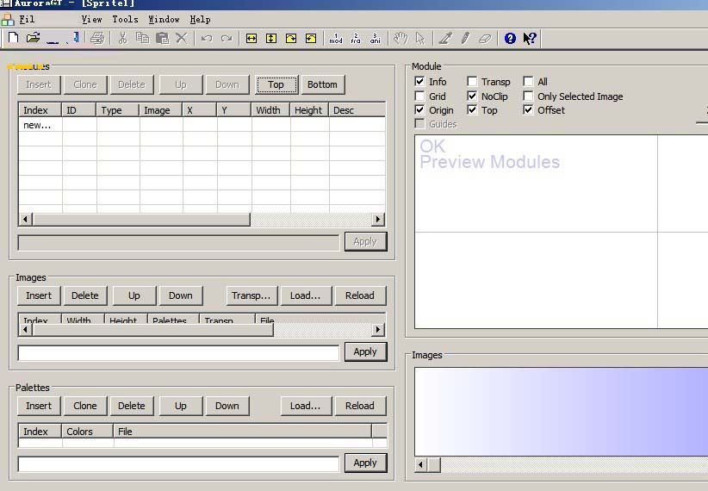The height and width of the screenshot is (491, 708).
Task: Rotate clockwise with yellow icon
Action: click(291, 39)
